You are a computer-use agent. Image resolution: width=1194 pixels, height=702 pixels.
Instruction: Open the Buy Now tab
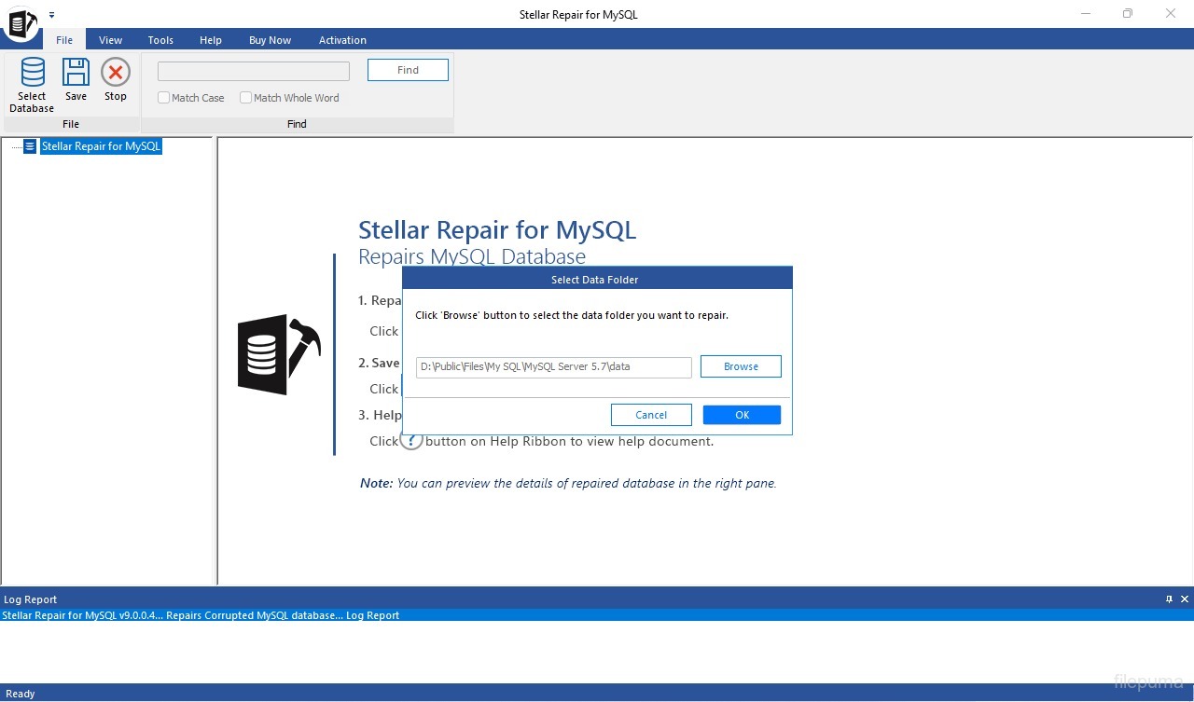click(x=270, y=40)
